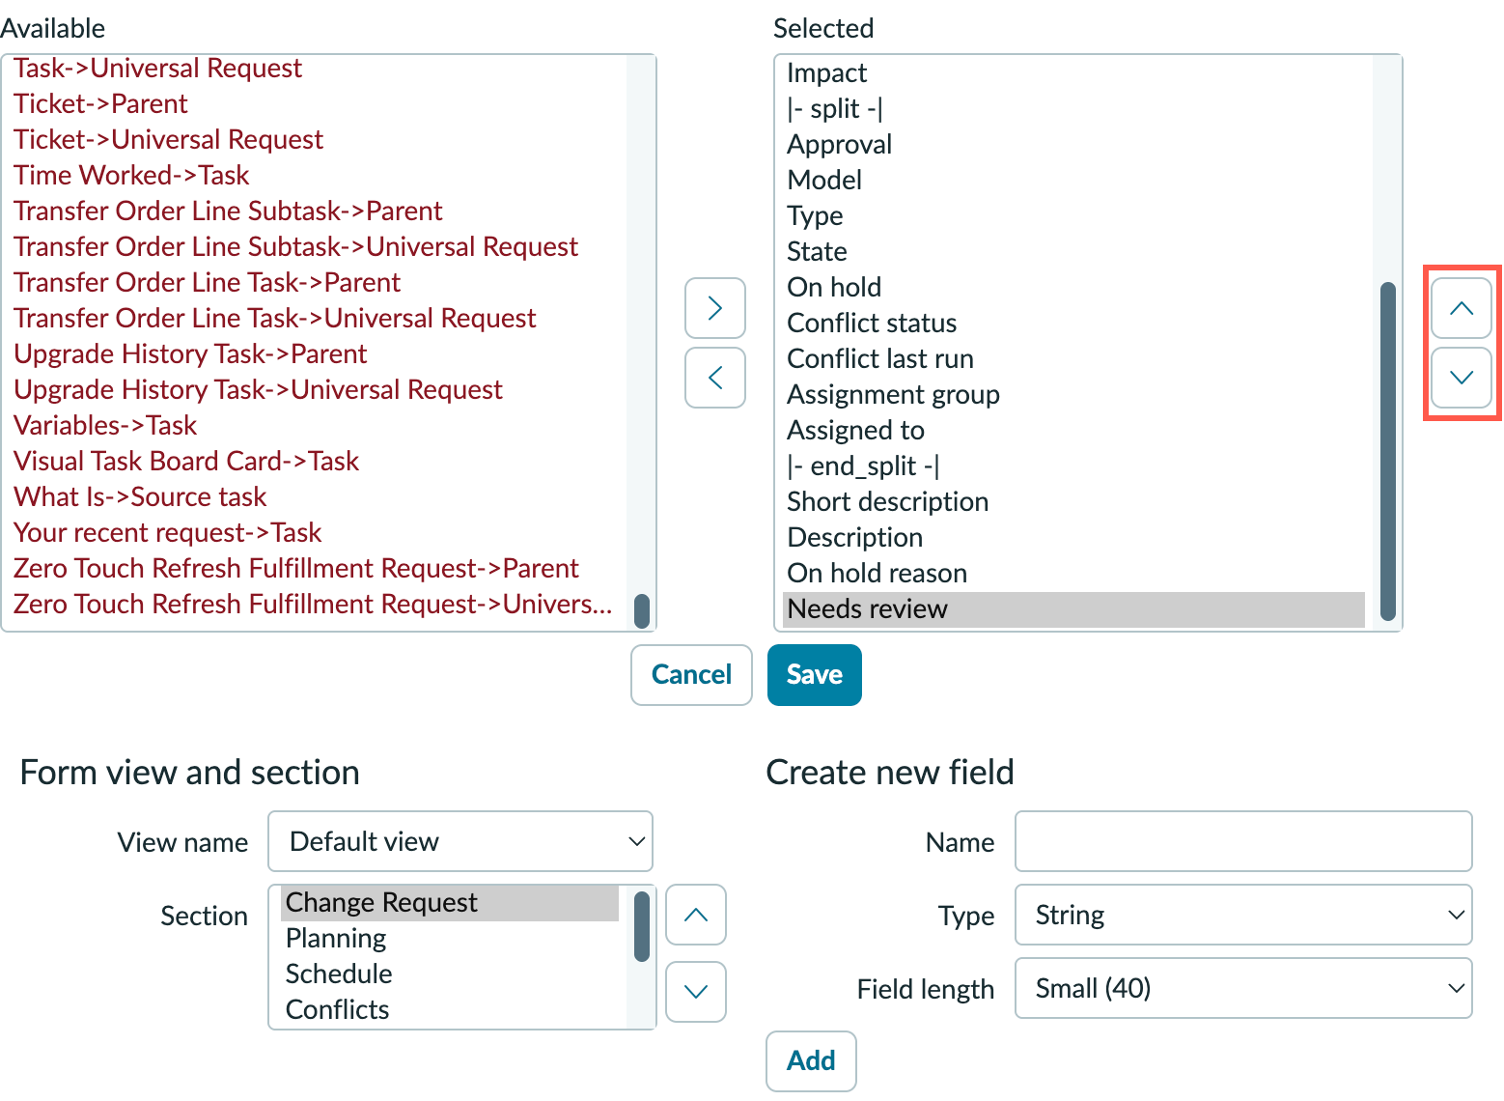Select the Change Request section
The image size is (1504, 1101).
450,902
